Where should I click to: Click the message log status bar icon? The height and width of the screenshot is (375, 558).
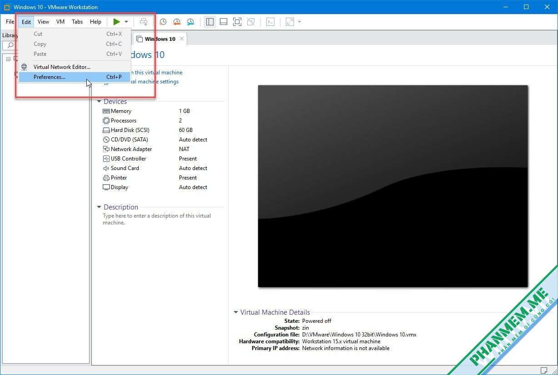click(x=544, y=370)
